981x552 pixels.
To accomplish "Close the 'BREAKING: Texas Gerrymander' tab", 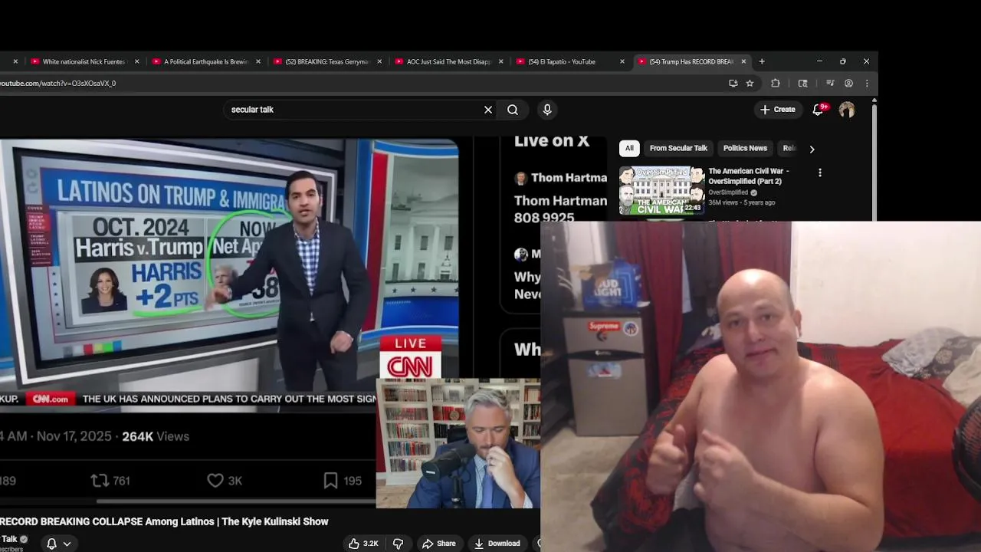I will pos(379,61).
